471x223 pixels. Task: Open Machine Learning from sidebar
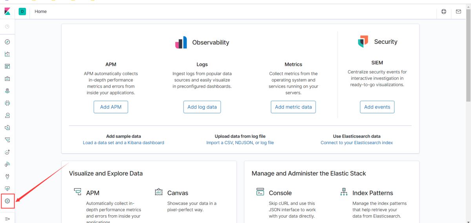click(7, 103)
